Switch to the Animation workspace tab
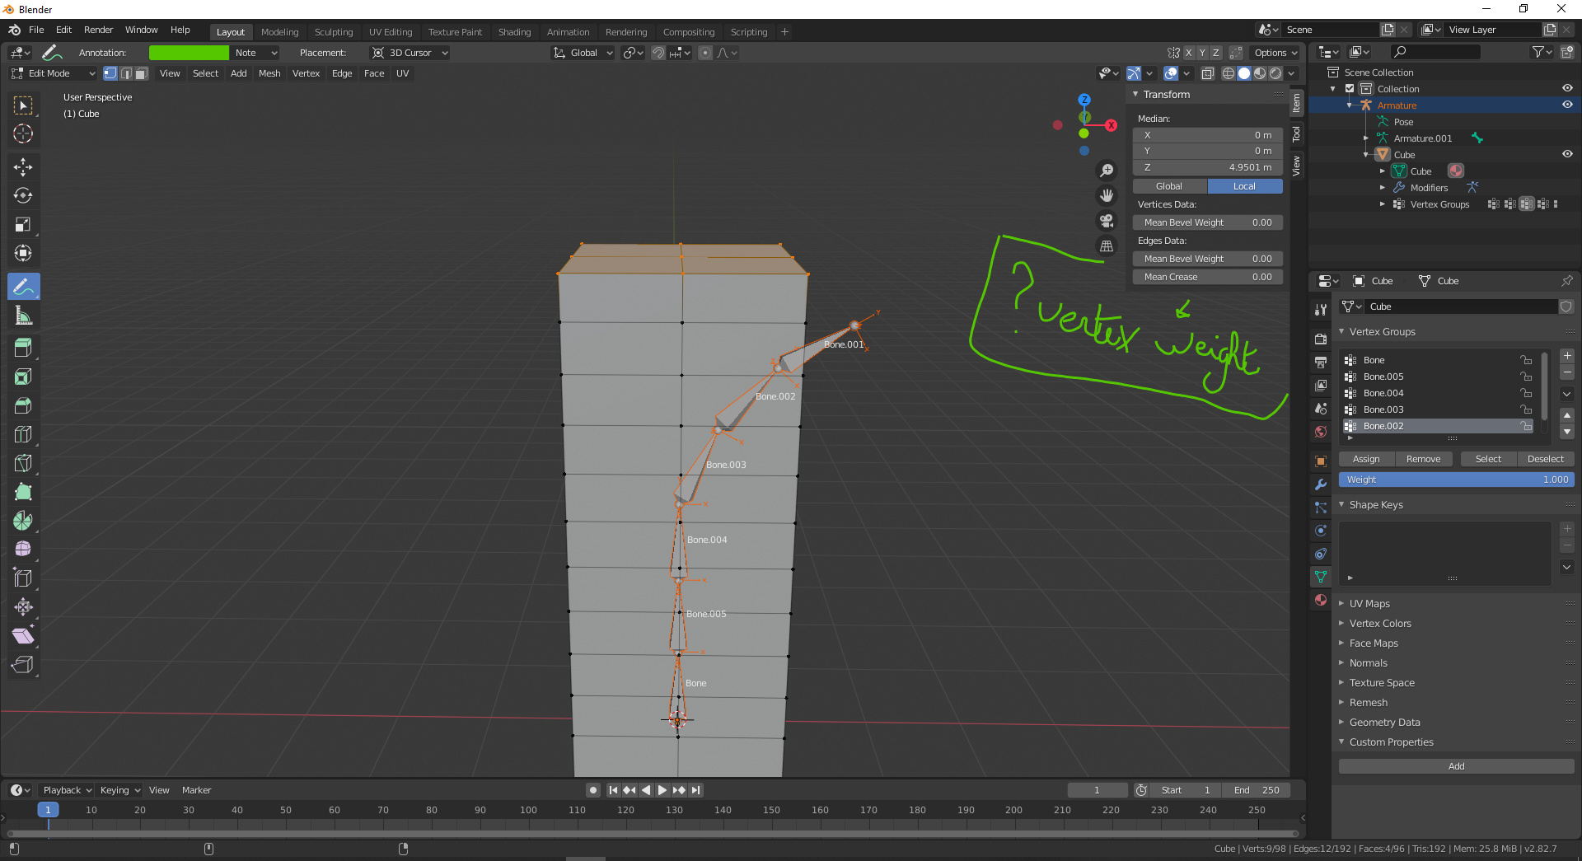This screenshot has width=1582, height=861. pos(569,32)
